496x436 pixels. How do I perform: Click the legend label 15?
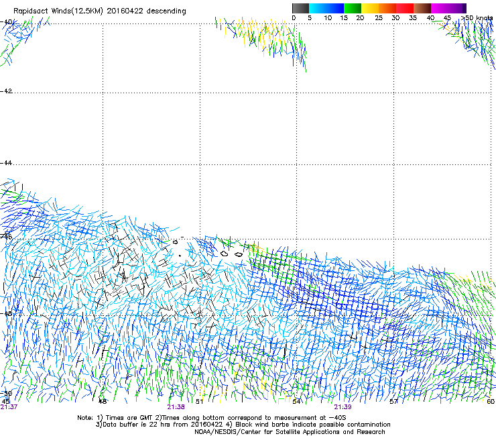[x=344, y=18]
